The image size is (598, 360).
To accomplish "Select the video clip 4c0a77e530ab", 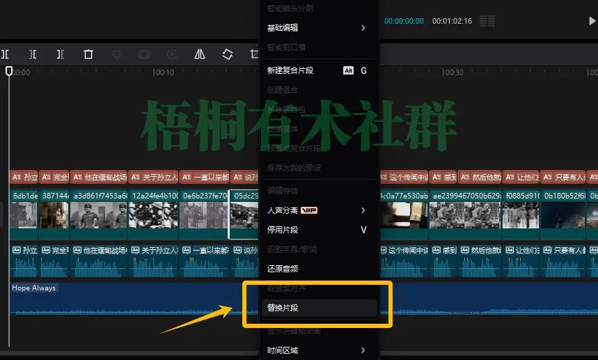I will click(x=404, y=214).
